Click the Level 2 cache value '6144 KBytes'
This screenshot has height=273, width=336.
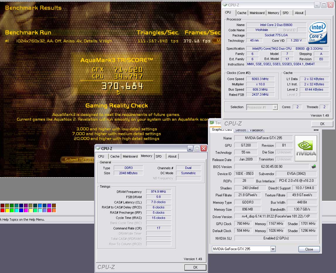click(314, 89)
